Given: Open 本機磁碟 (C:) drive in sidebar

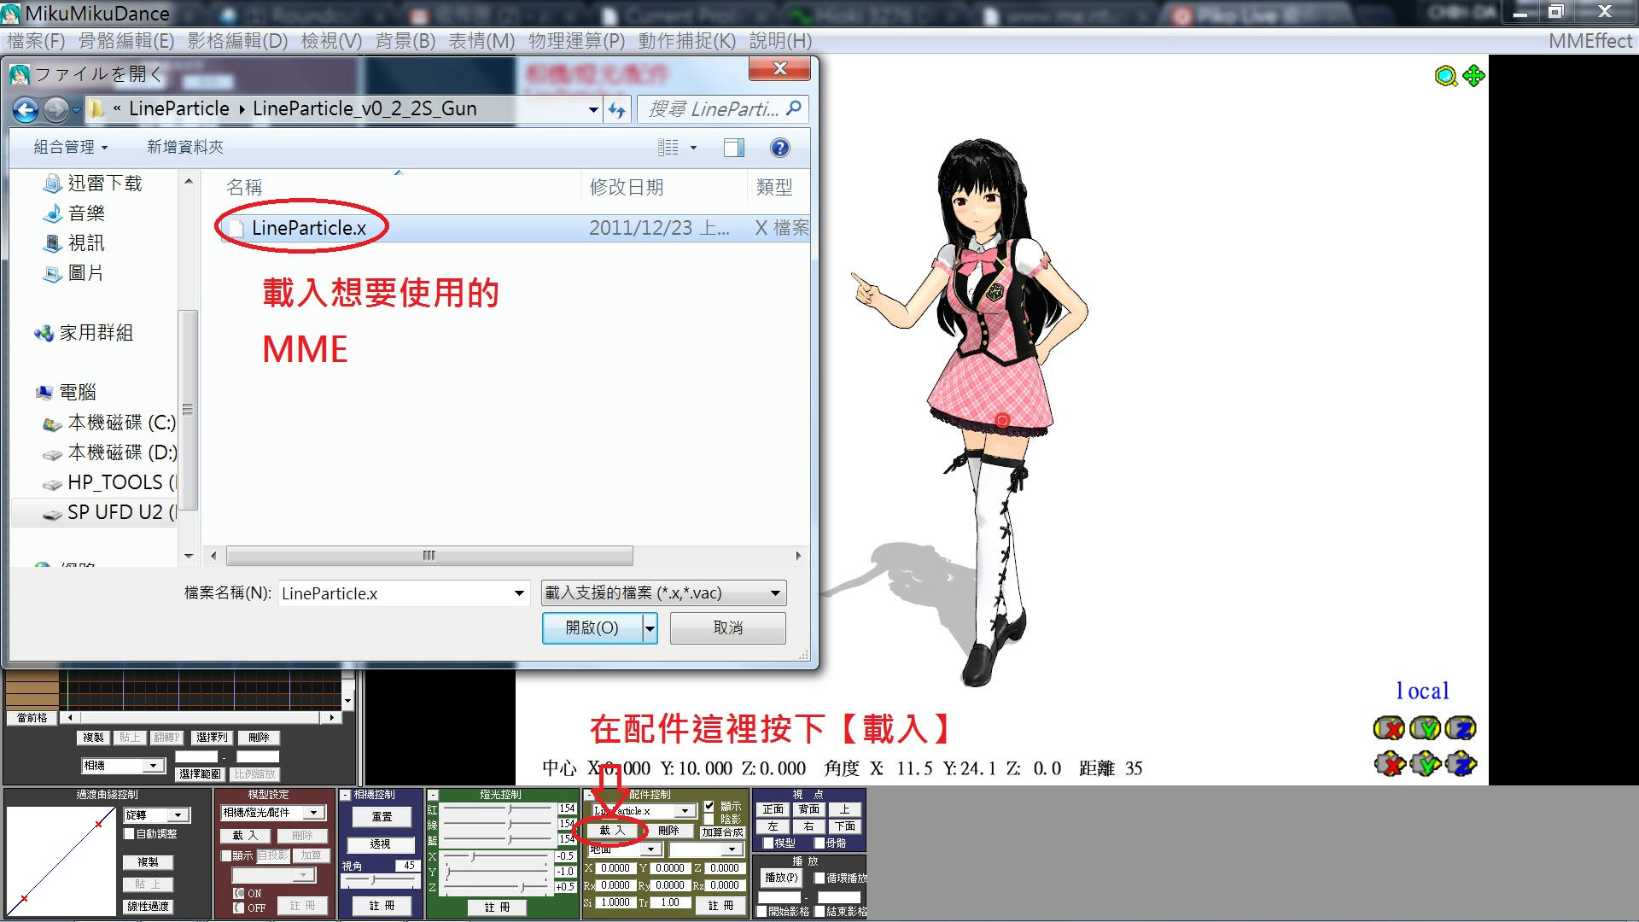Looking at the screenshot, I should point(108,423).
